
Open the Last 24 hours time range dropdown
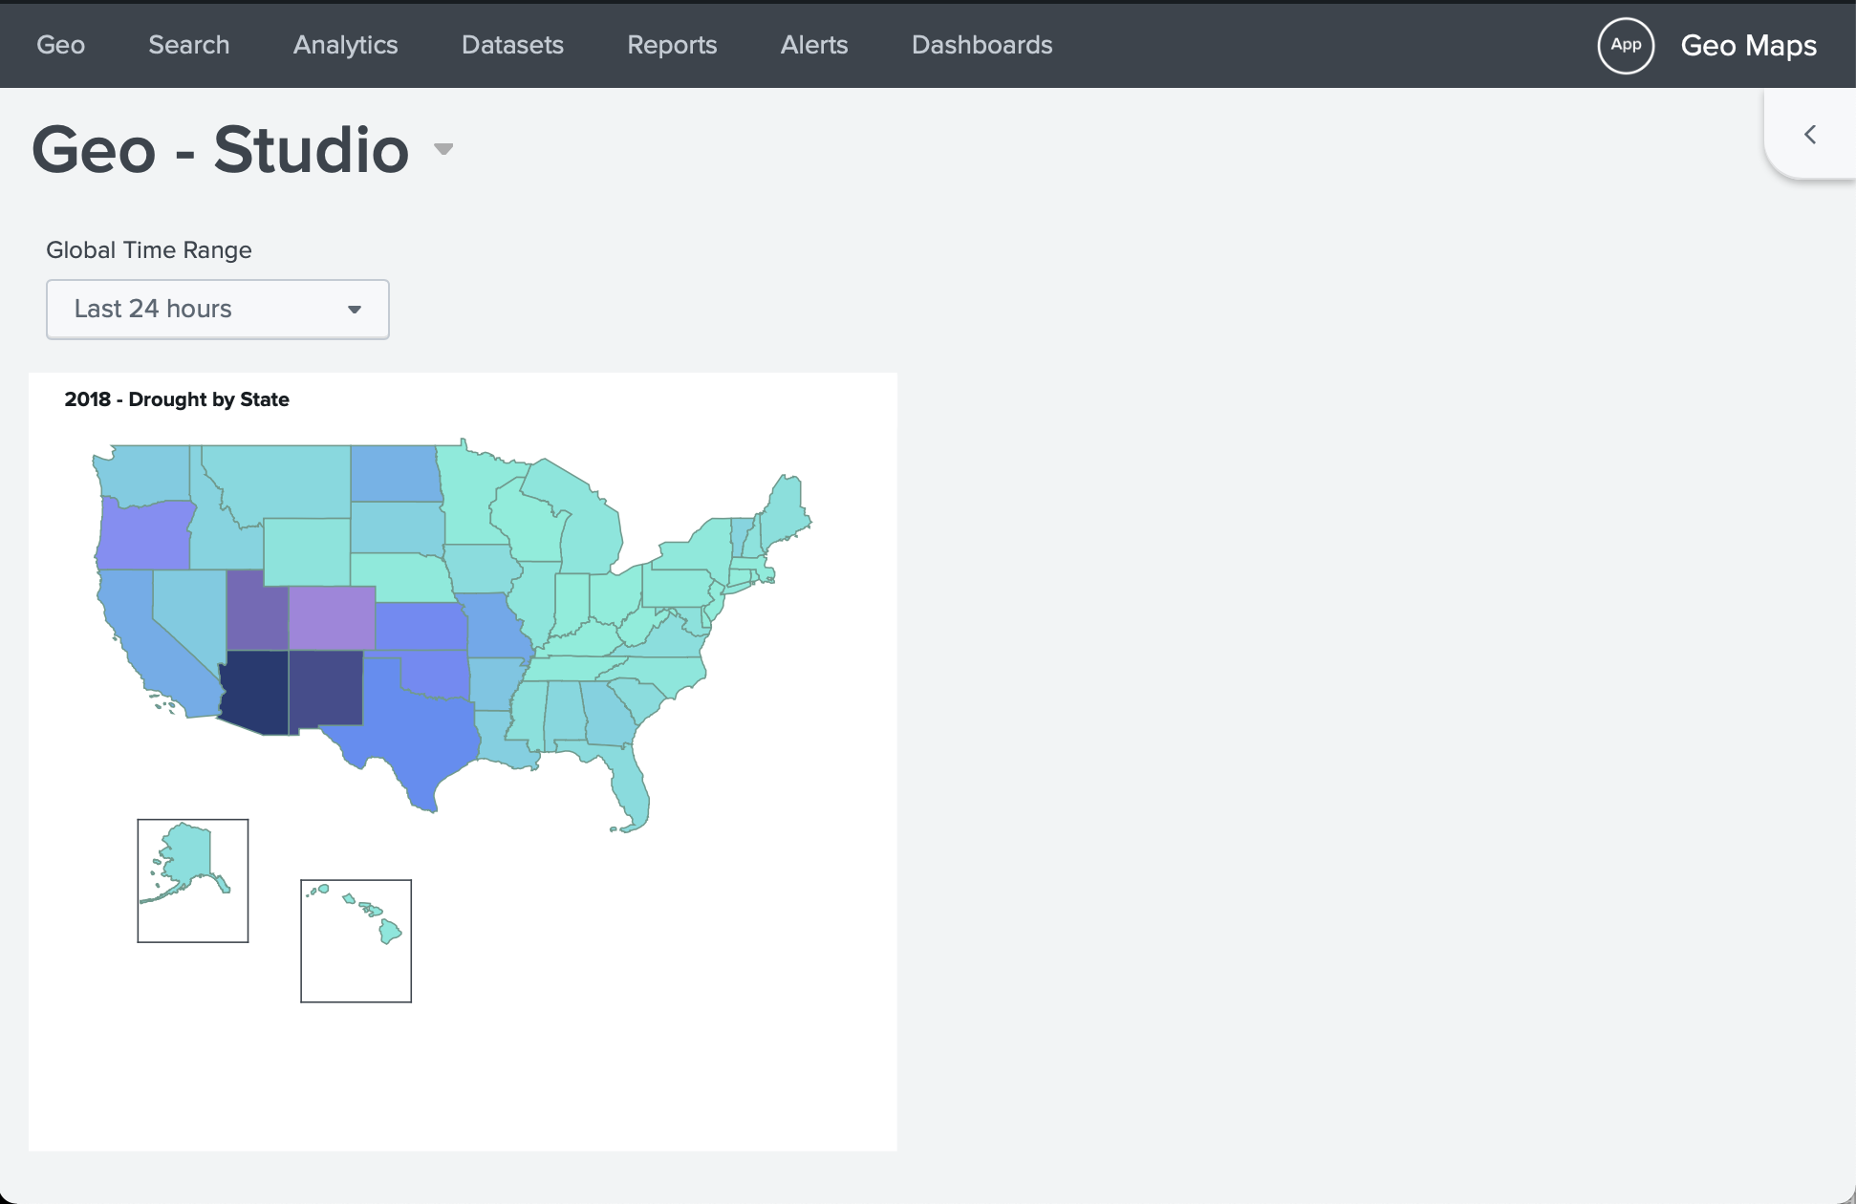218,309
